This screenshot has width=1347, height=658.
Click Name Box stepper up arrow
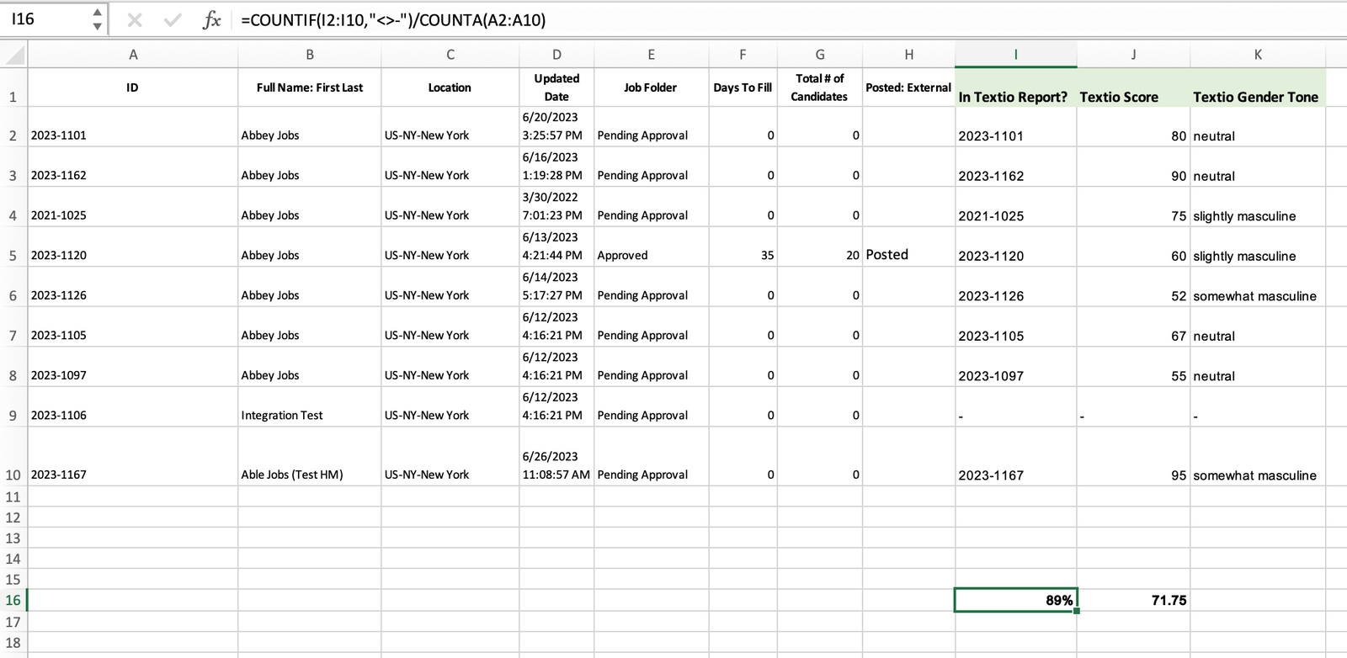[98, 13]
